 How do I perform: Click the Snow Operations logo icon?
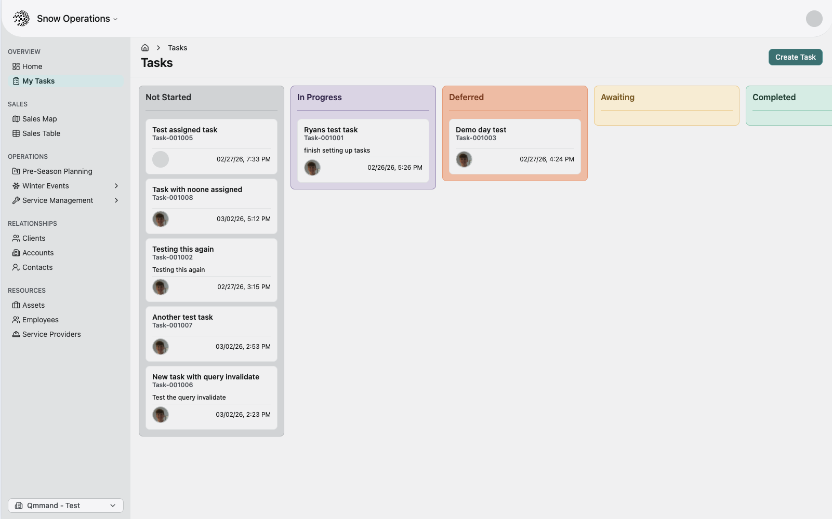21,19
